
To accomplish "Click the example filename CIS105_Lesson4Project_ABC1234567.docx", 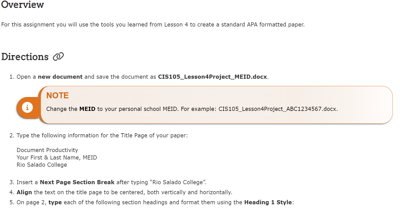I will tap(278, 109).
